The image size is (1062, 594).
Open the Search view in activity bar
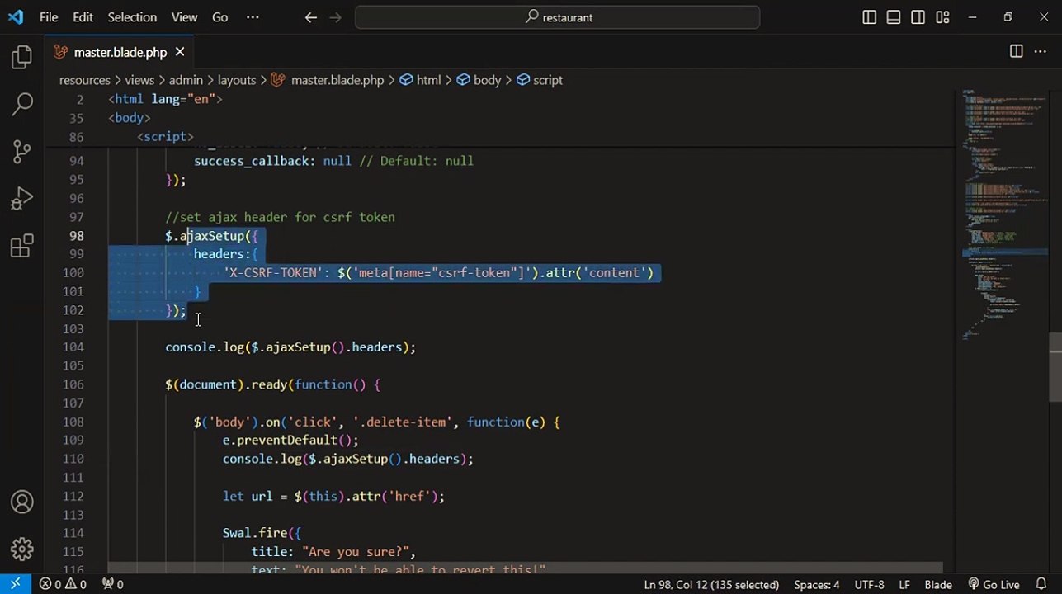click(22, 104)
